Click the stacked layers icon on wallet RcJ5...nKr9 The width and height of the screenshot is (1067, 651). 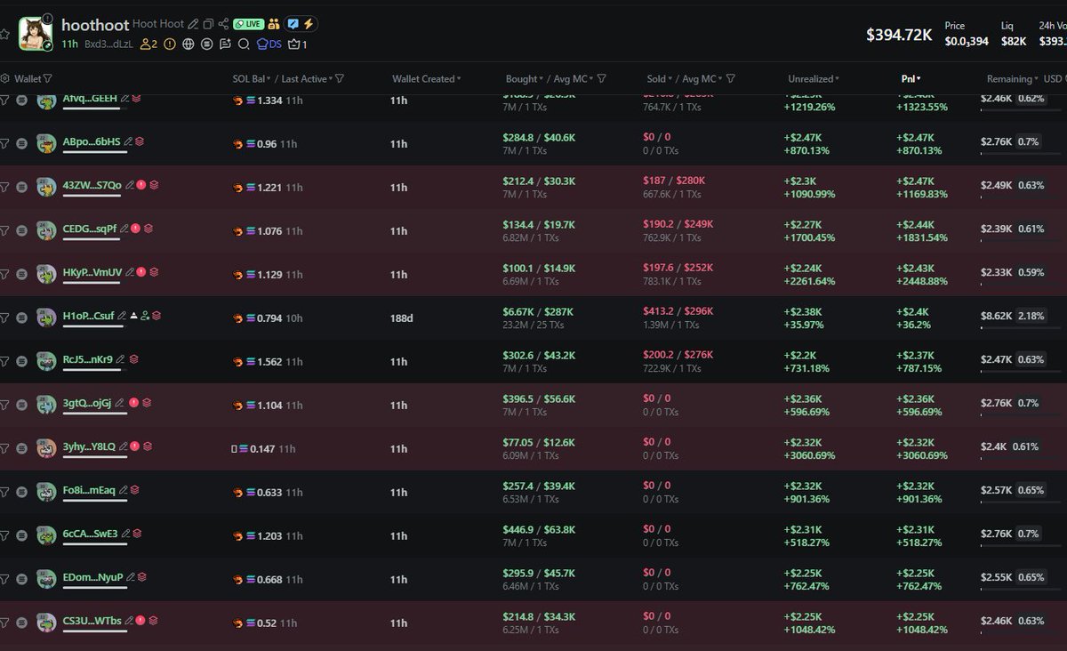click(134, 359)
